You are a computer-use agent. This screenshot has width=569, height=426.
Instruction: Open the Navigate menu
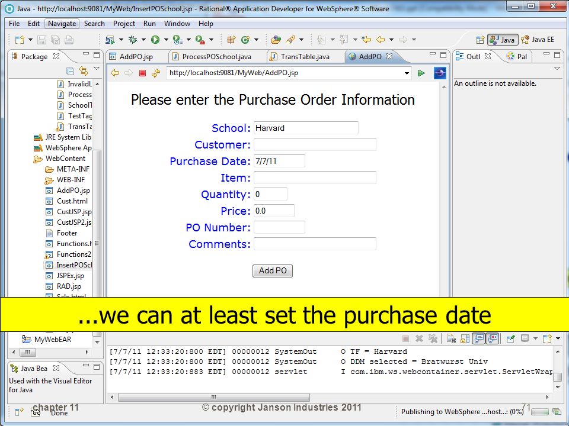point(62,24)
